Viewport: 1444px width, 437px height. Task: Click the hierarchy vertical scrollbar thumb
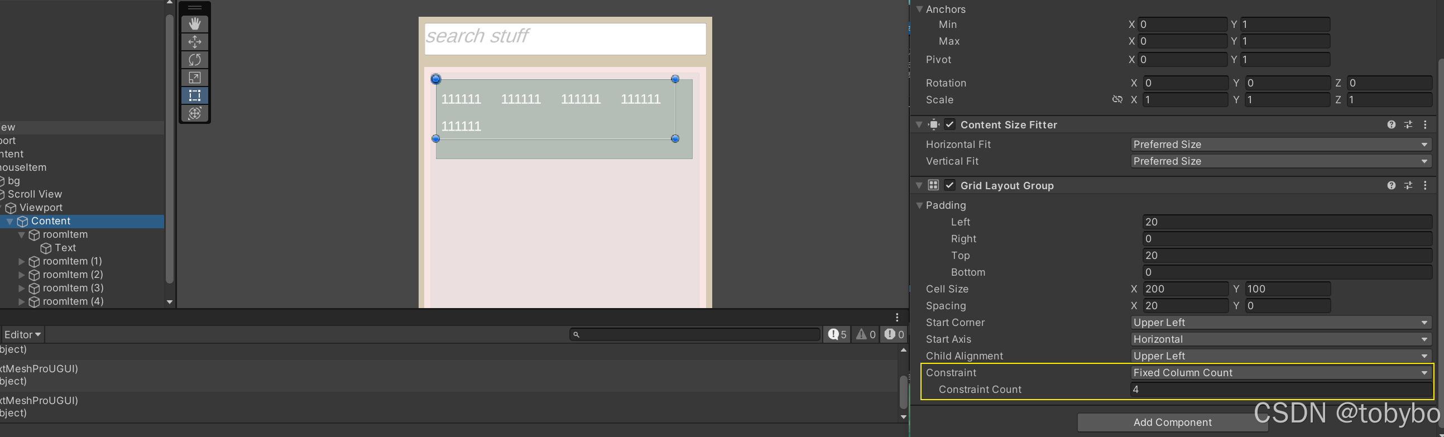coord(170,148)
